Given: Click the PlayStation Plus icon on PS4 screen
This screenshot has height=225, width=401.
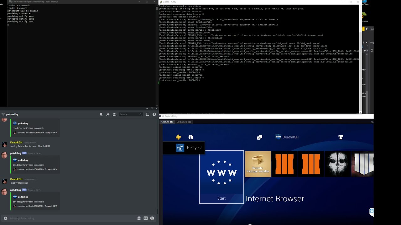Looking at the screenshot, I should 178,137.
